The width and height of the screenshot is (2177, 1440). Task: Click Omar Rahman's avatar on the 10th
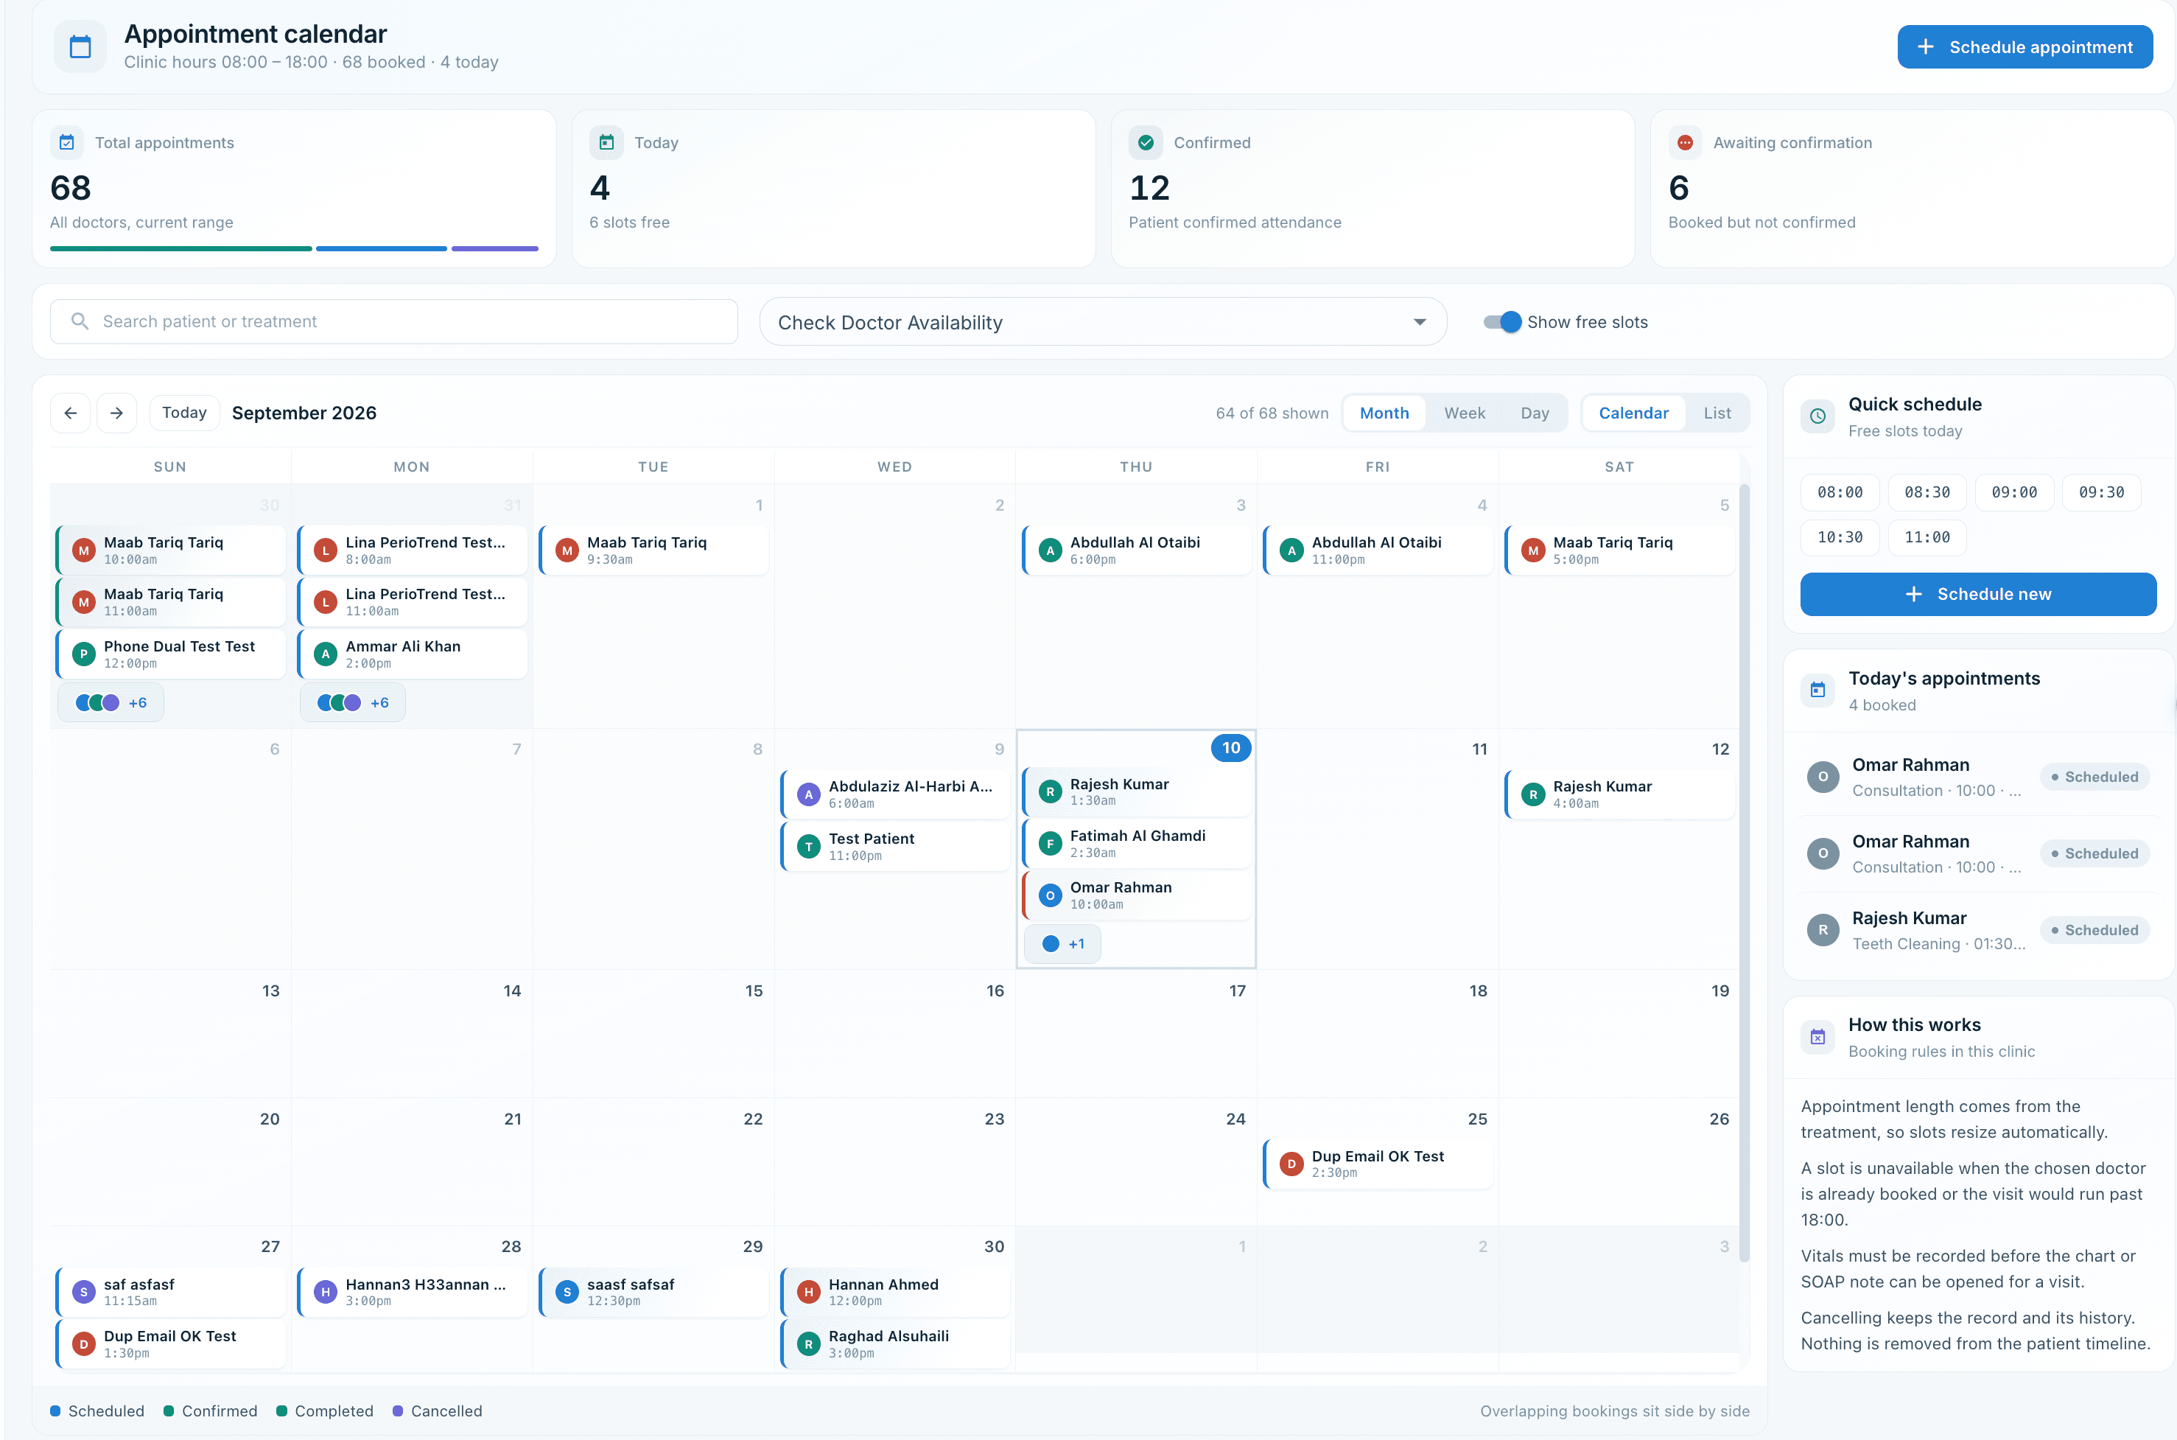(1050, 895)
